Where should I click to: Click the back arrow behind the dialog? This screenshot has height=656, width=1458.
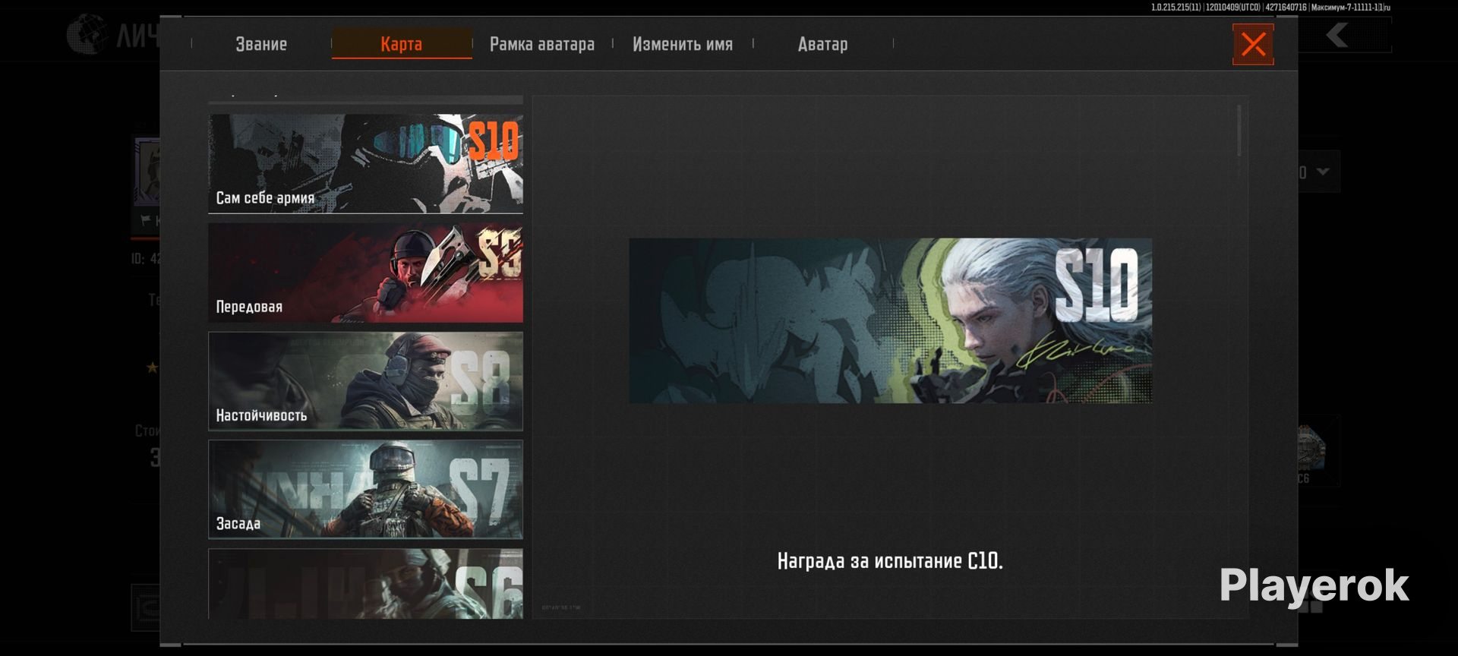[1337, 35]
